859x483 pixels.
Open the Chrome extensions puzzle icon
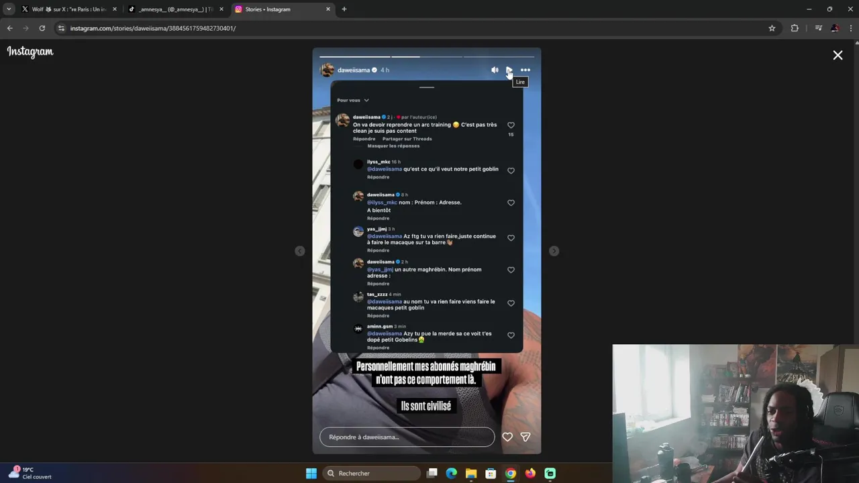[x=795, y=28]
